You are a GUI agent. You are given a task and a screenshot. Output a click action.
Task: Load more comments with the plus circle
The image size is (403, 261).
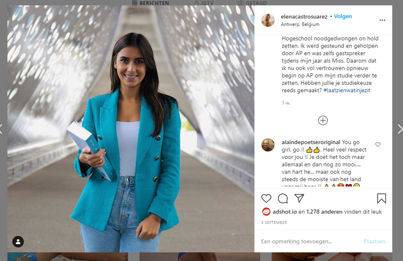(323, 120)
